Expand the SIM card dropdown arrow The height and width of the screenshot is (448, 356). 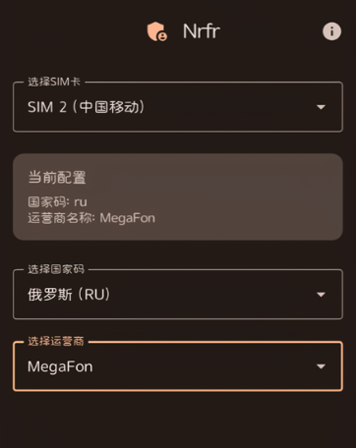(321, 107)
